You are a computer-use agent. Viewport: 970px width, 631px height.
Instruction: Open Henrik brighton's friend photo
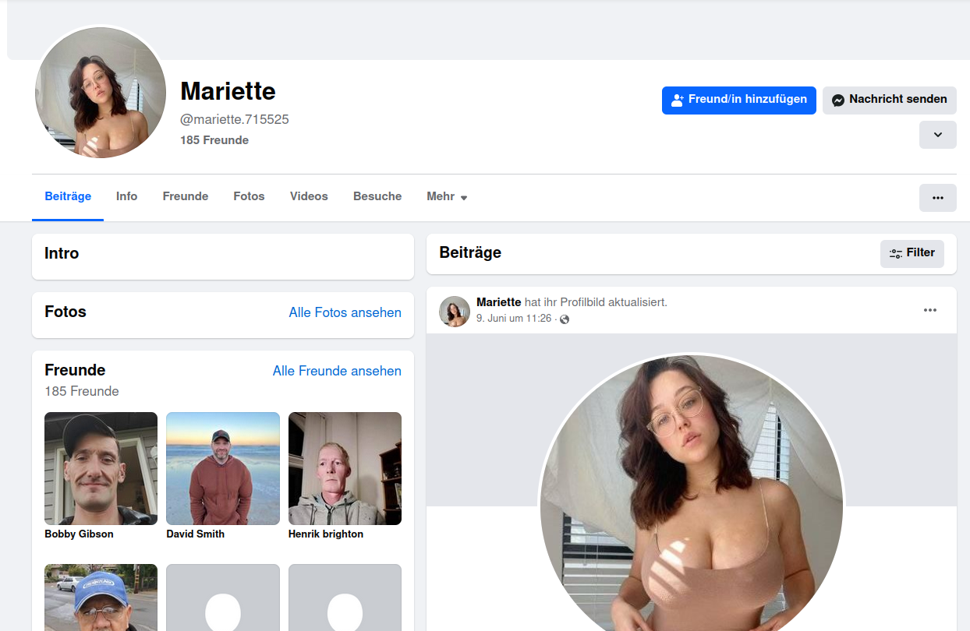click(x=345, y=468)
